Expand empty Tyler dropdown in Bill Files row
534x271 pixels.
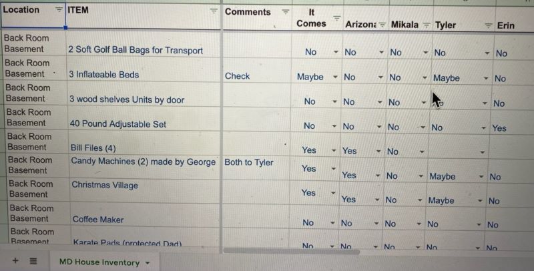[482, 152]
